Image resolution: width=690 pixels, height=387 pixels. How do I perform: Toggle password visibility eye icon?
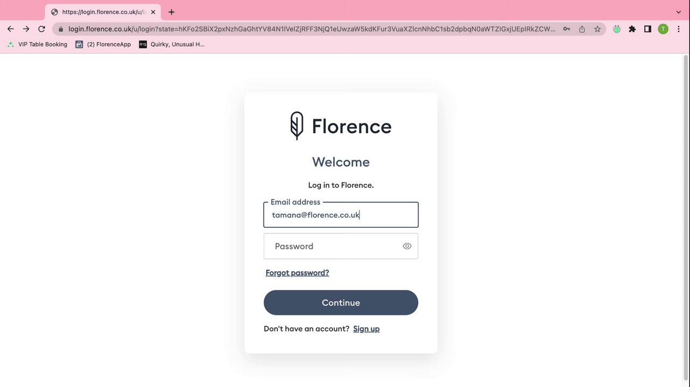tap(407, 246)
